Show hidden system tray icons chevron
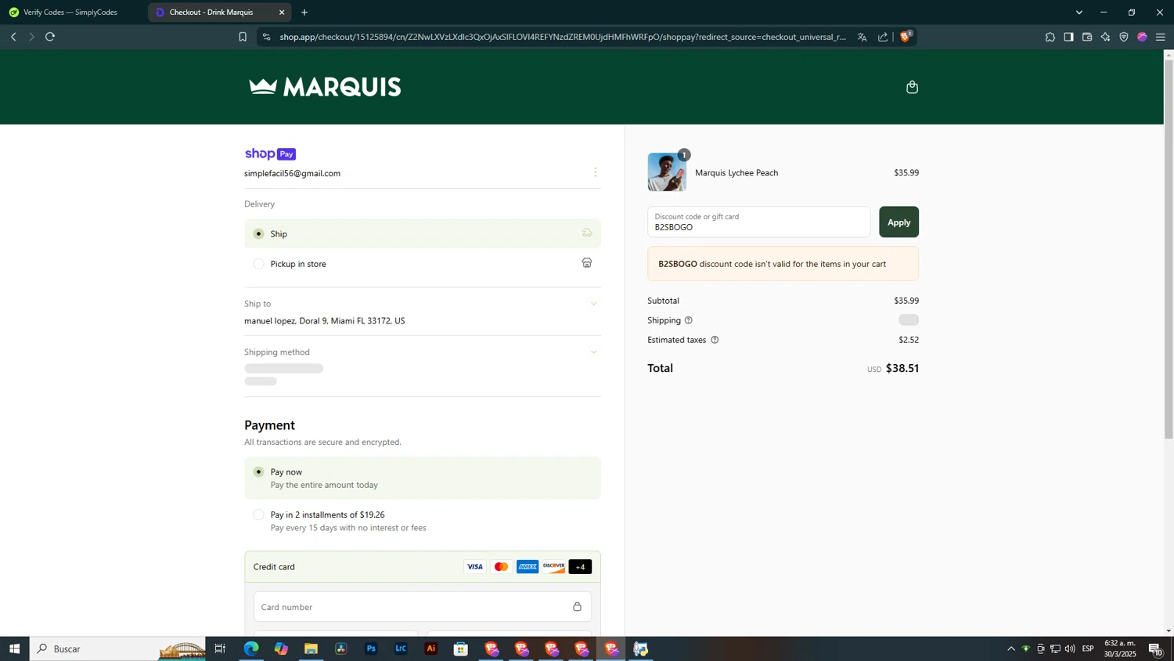 (x=1010, y=648)
